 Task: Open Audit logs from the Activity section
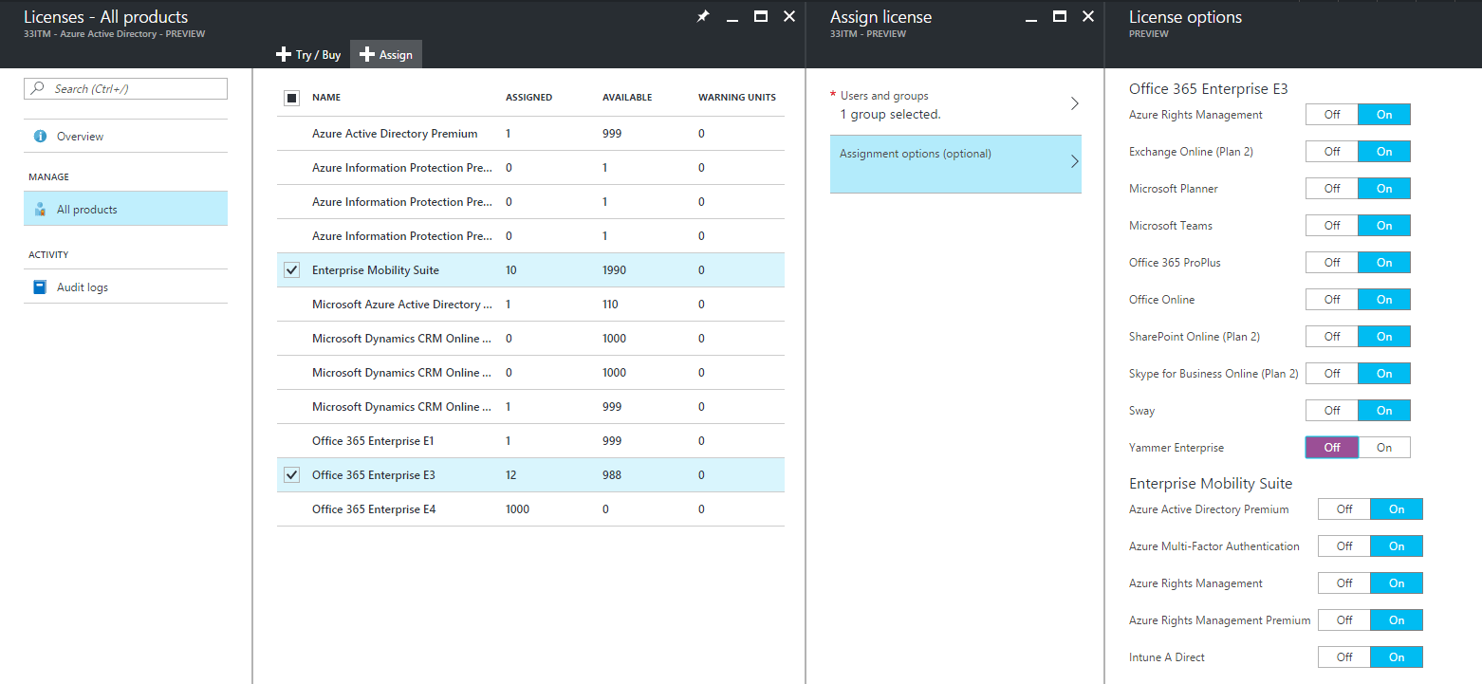[x=85, y=286]
